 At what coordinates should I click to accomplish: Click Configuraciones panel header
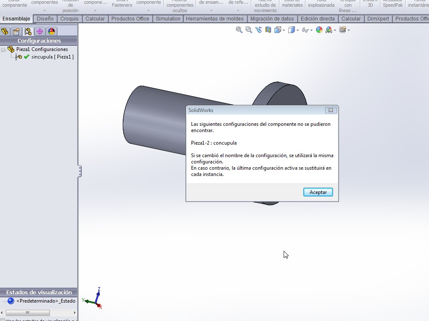[x=39, y=41]
